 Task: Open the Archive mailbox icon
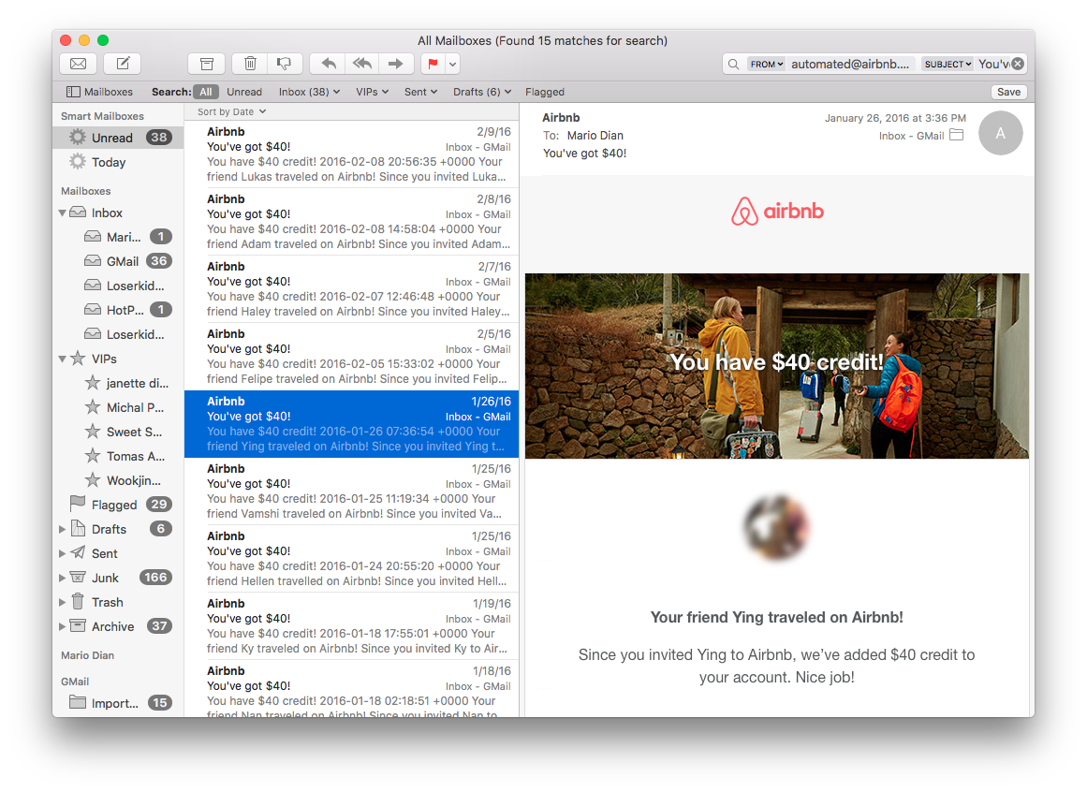tap(78, 625)
